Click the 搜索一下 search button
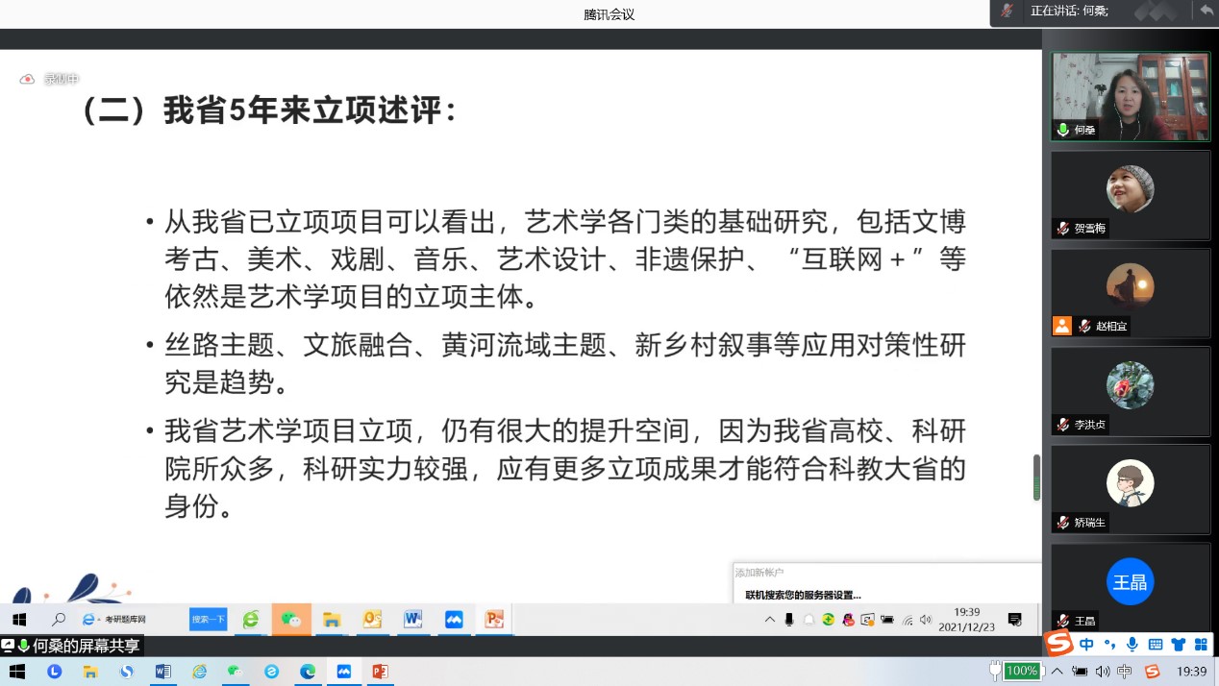 (209, 620)
